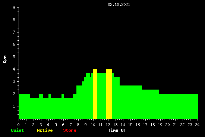
Task: Click x-axis hour label 21
Action: 175,125
